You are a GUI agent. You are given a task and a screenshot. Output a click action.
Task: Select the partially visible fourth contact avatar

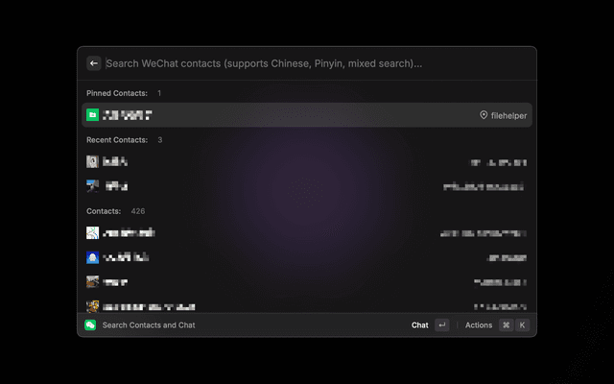pyautogui.click(x=92, y=306)
